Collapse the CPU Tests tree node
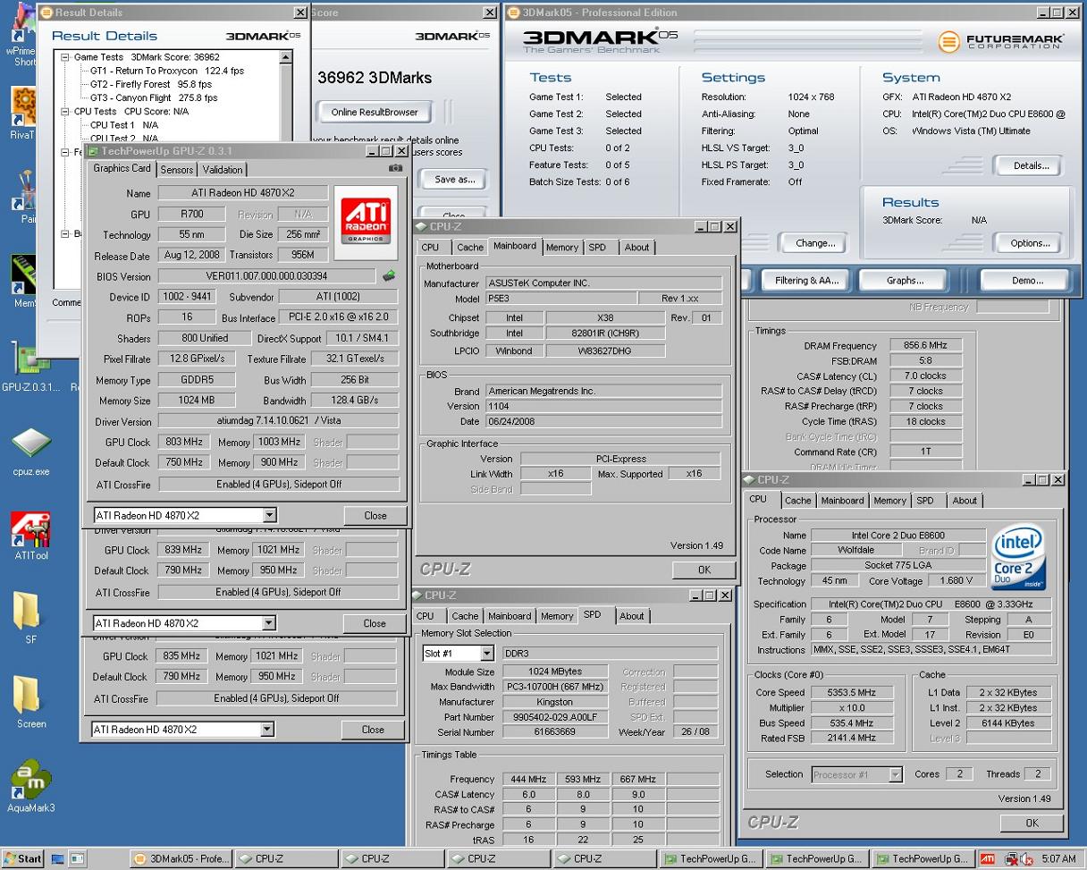 [x=65, y=112]
